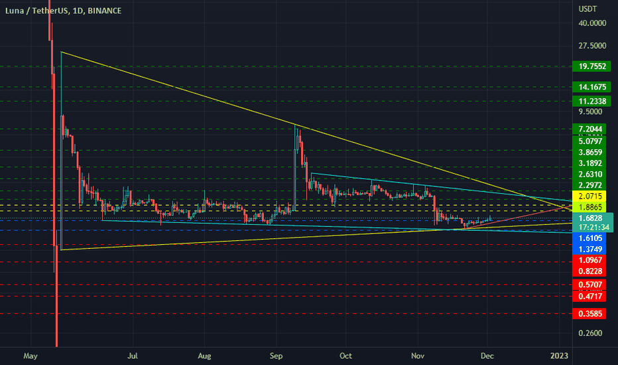The image size is (618, 365).
Task: Select the blue 1.3749 price label
Action: click(589, 249)
